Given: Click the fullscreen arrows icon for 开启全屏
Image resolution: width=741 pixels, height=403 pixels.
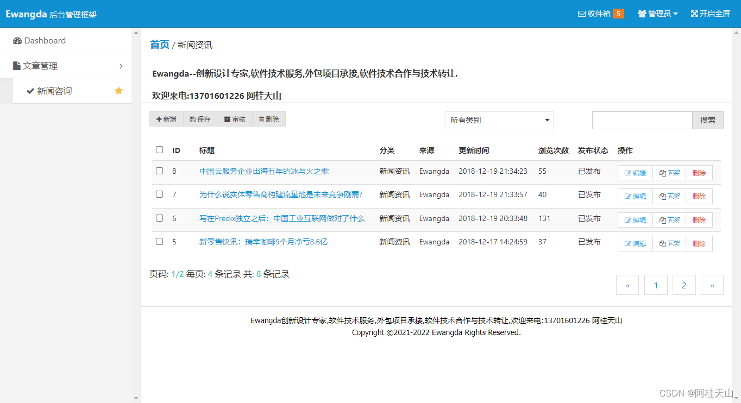Looking at the screenshot, I should tap(694, 14).
